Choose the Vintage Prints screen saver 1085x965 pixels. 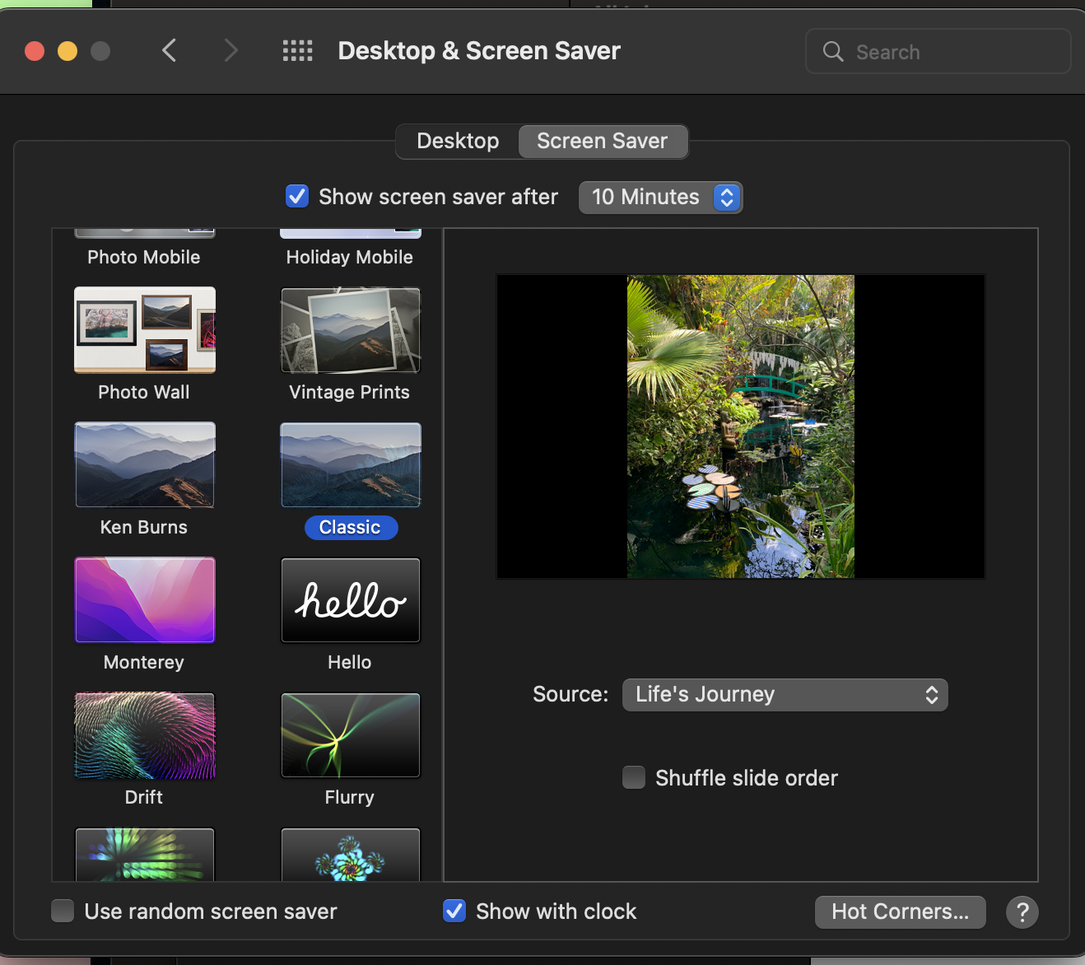(x=351, y=330)
